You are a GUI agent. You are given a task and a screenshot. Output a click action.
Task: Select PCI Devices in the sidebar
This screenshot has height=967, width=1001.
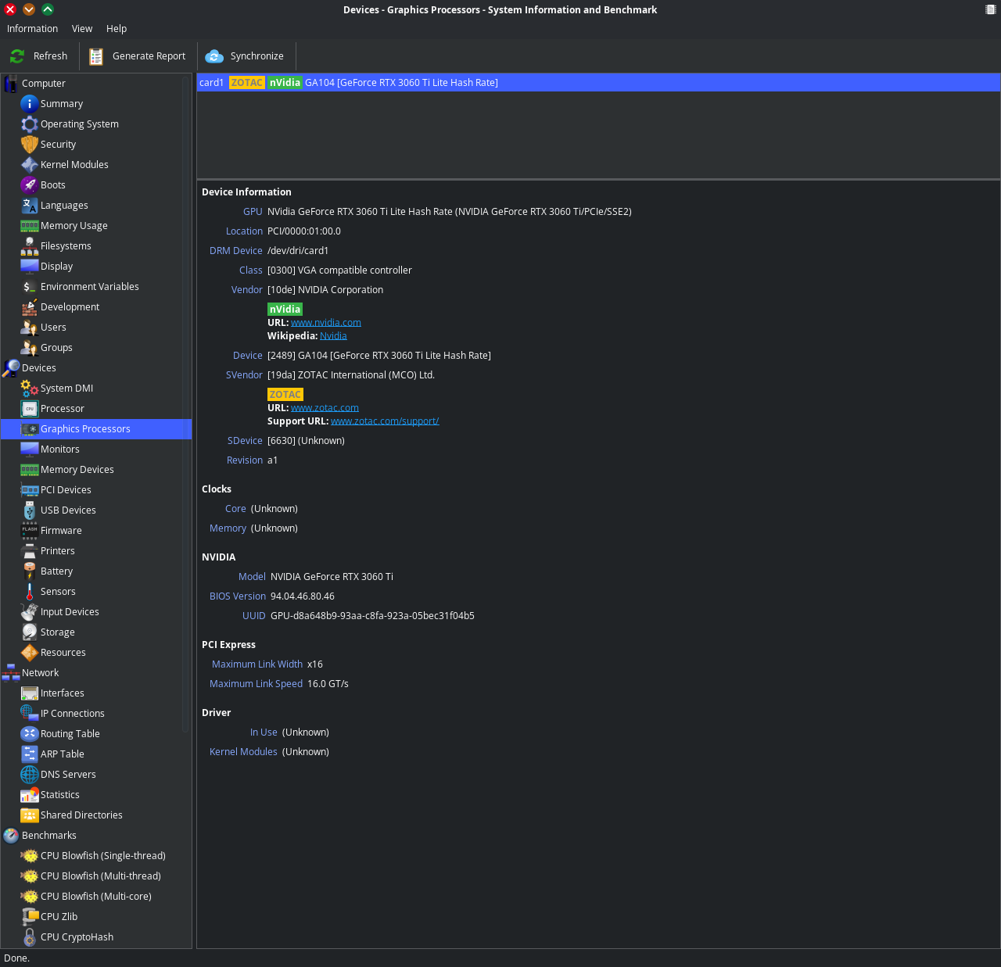coord(66,490)
